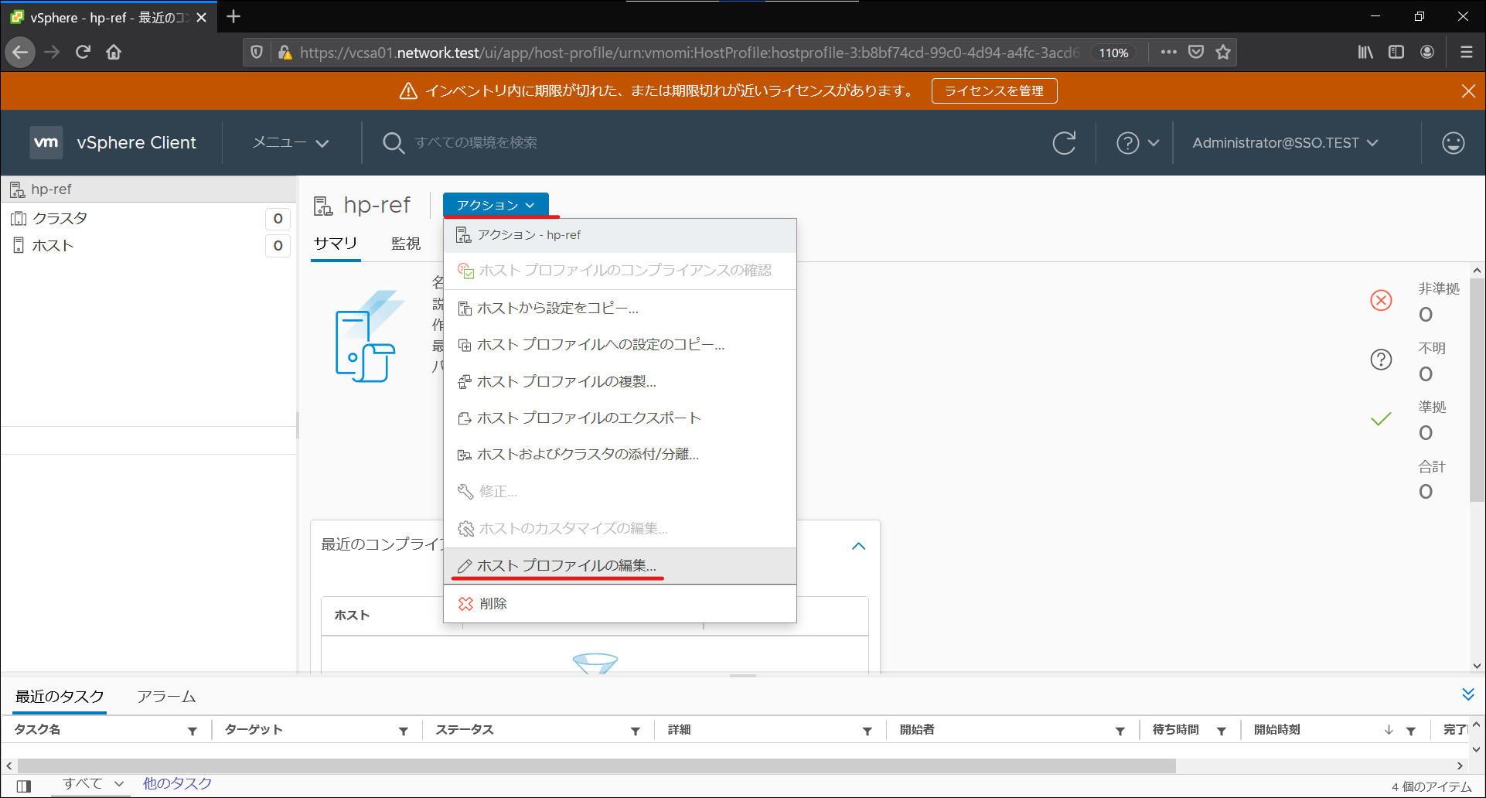Click the global search magnifier icon
The image size is (1486, 798).
coord(394,143)
